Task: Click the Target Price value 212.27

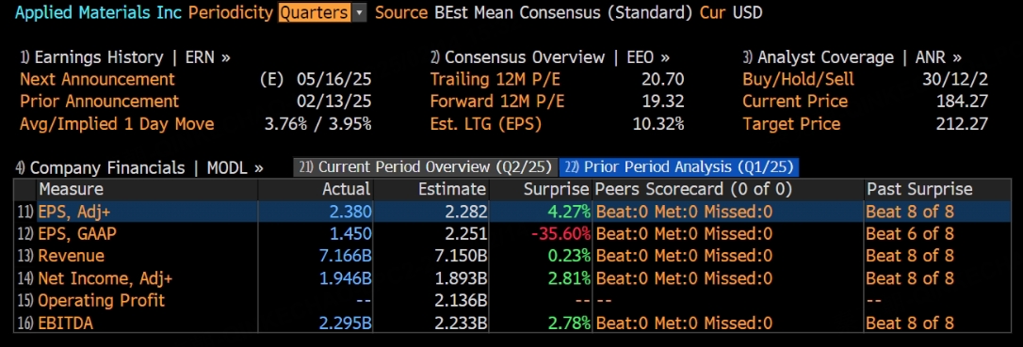Action: coord(962,124)
